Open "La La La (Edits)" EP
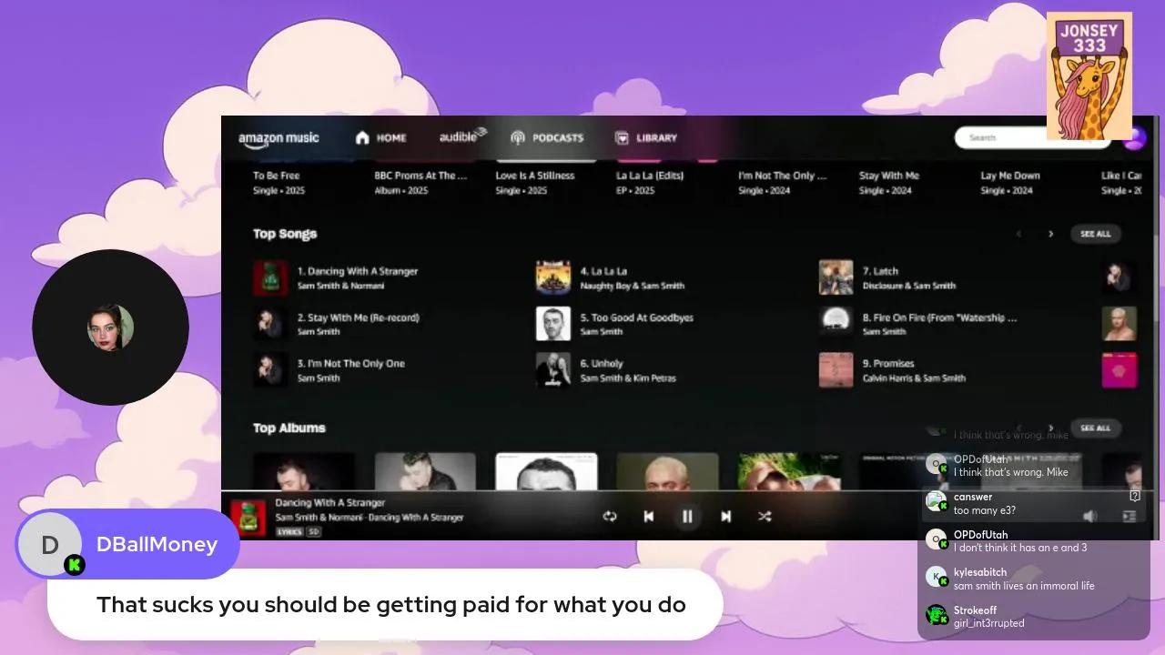The height and width of the screenshot is (655, 1165). click(649, 176)
